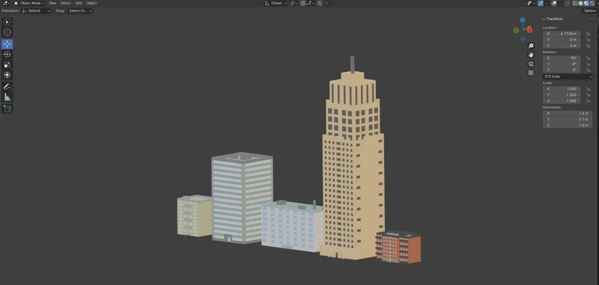Select the red brick building model
The image size is (599, 285).
click(x=398, y=247)
